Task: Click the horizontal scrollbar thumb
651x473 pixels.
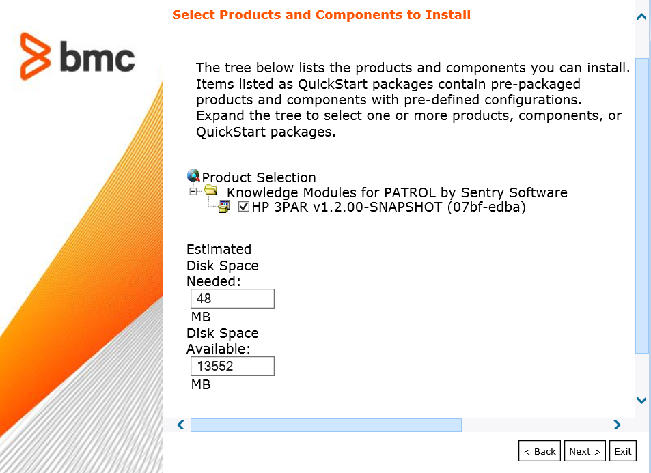Action: (326, 425)
